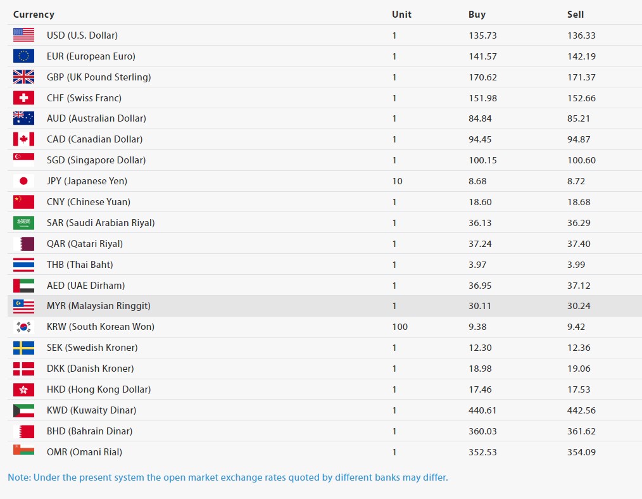Click the United States flag icon
Viewport: 642px width, 499px height.
tap(23, 35)
